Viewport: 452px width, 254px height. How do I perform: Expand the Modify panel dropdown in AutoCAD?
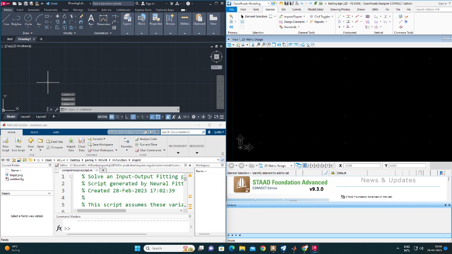69,33
